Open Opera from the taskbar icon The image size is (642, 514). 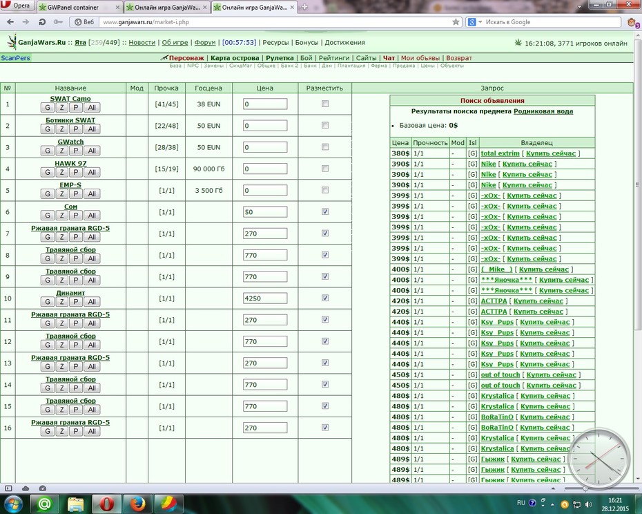[x=107, y=504]
